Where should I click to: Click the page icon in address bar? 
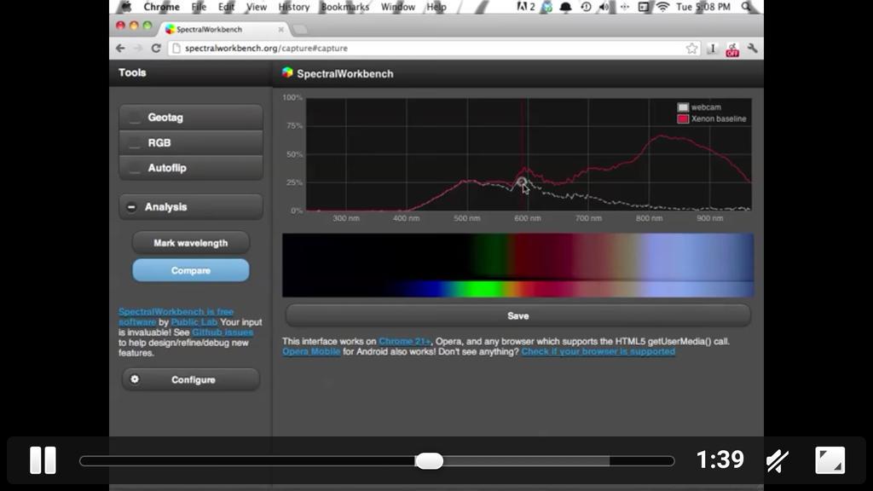click(176, 49)
